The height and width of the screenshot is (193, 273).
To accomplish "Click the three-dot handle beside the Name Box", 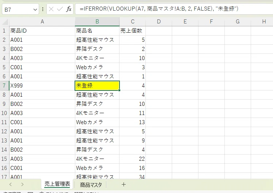I will tap(43, 9).
